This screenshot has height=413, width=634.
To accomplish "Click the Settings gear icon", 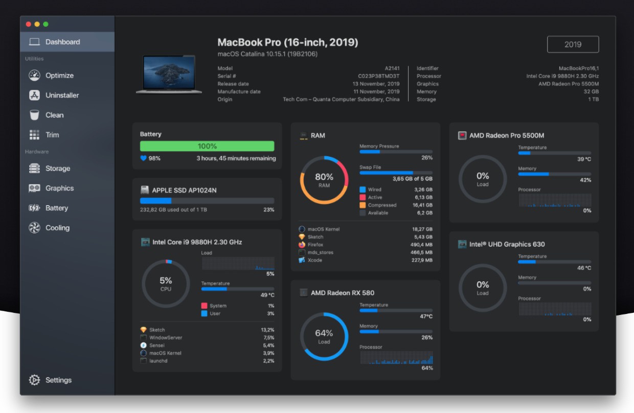I will tap(34, 380).
